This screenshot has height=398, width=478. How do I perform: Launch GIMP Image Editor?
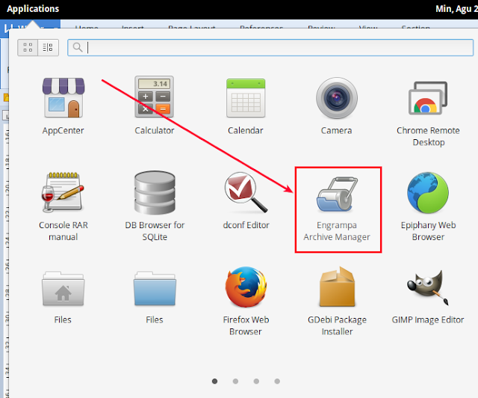coord(428,296)
